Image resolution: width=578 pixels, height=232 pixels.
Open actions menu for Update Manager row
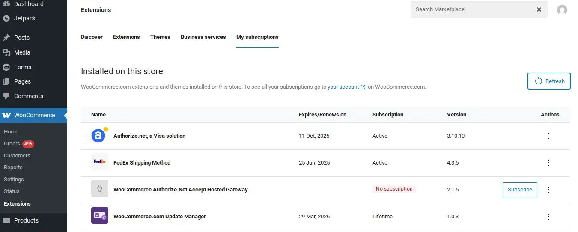pyautogui.click(x=548, y=217)
